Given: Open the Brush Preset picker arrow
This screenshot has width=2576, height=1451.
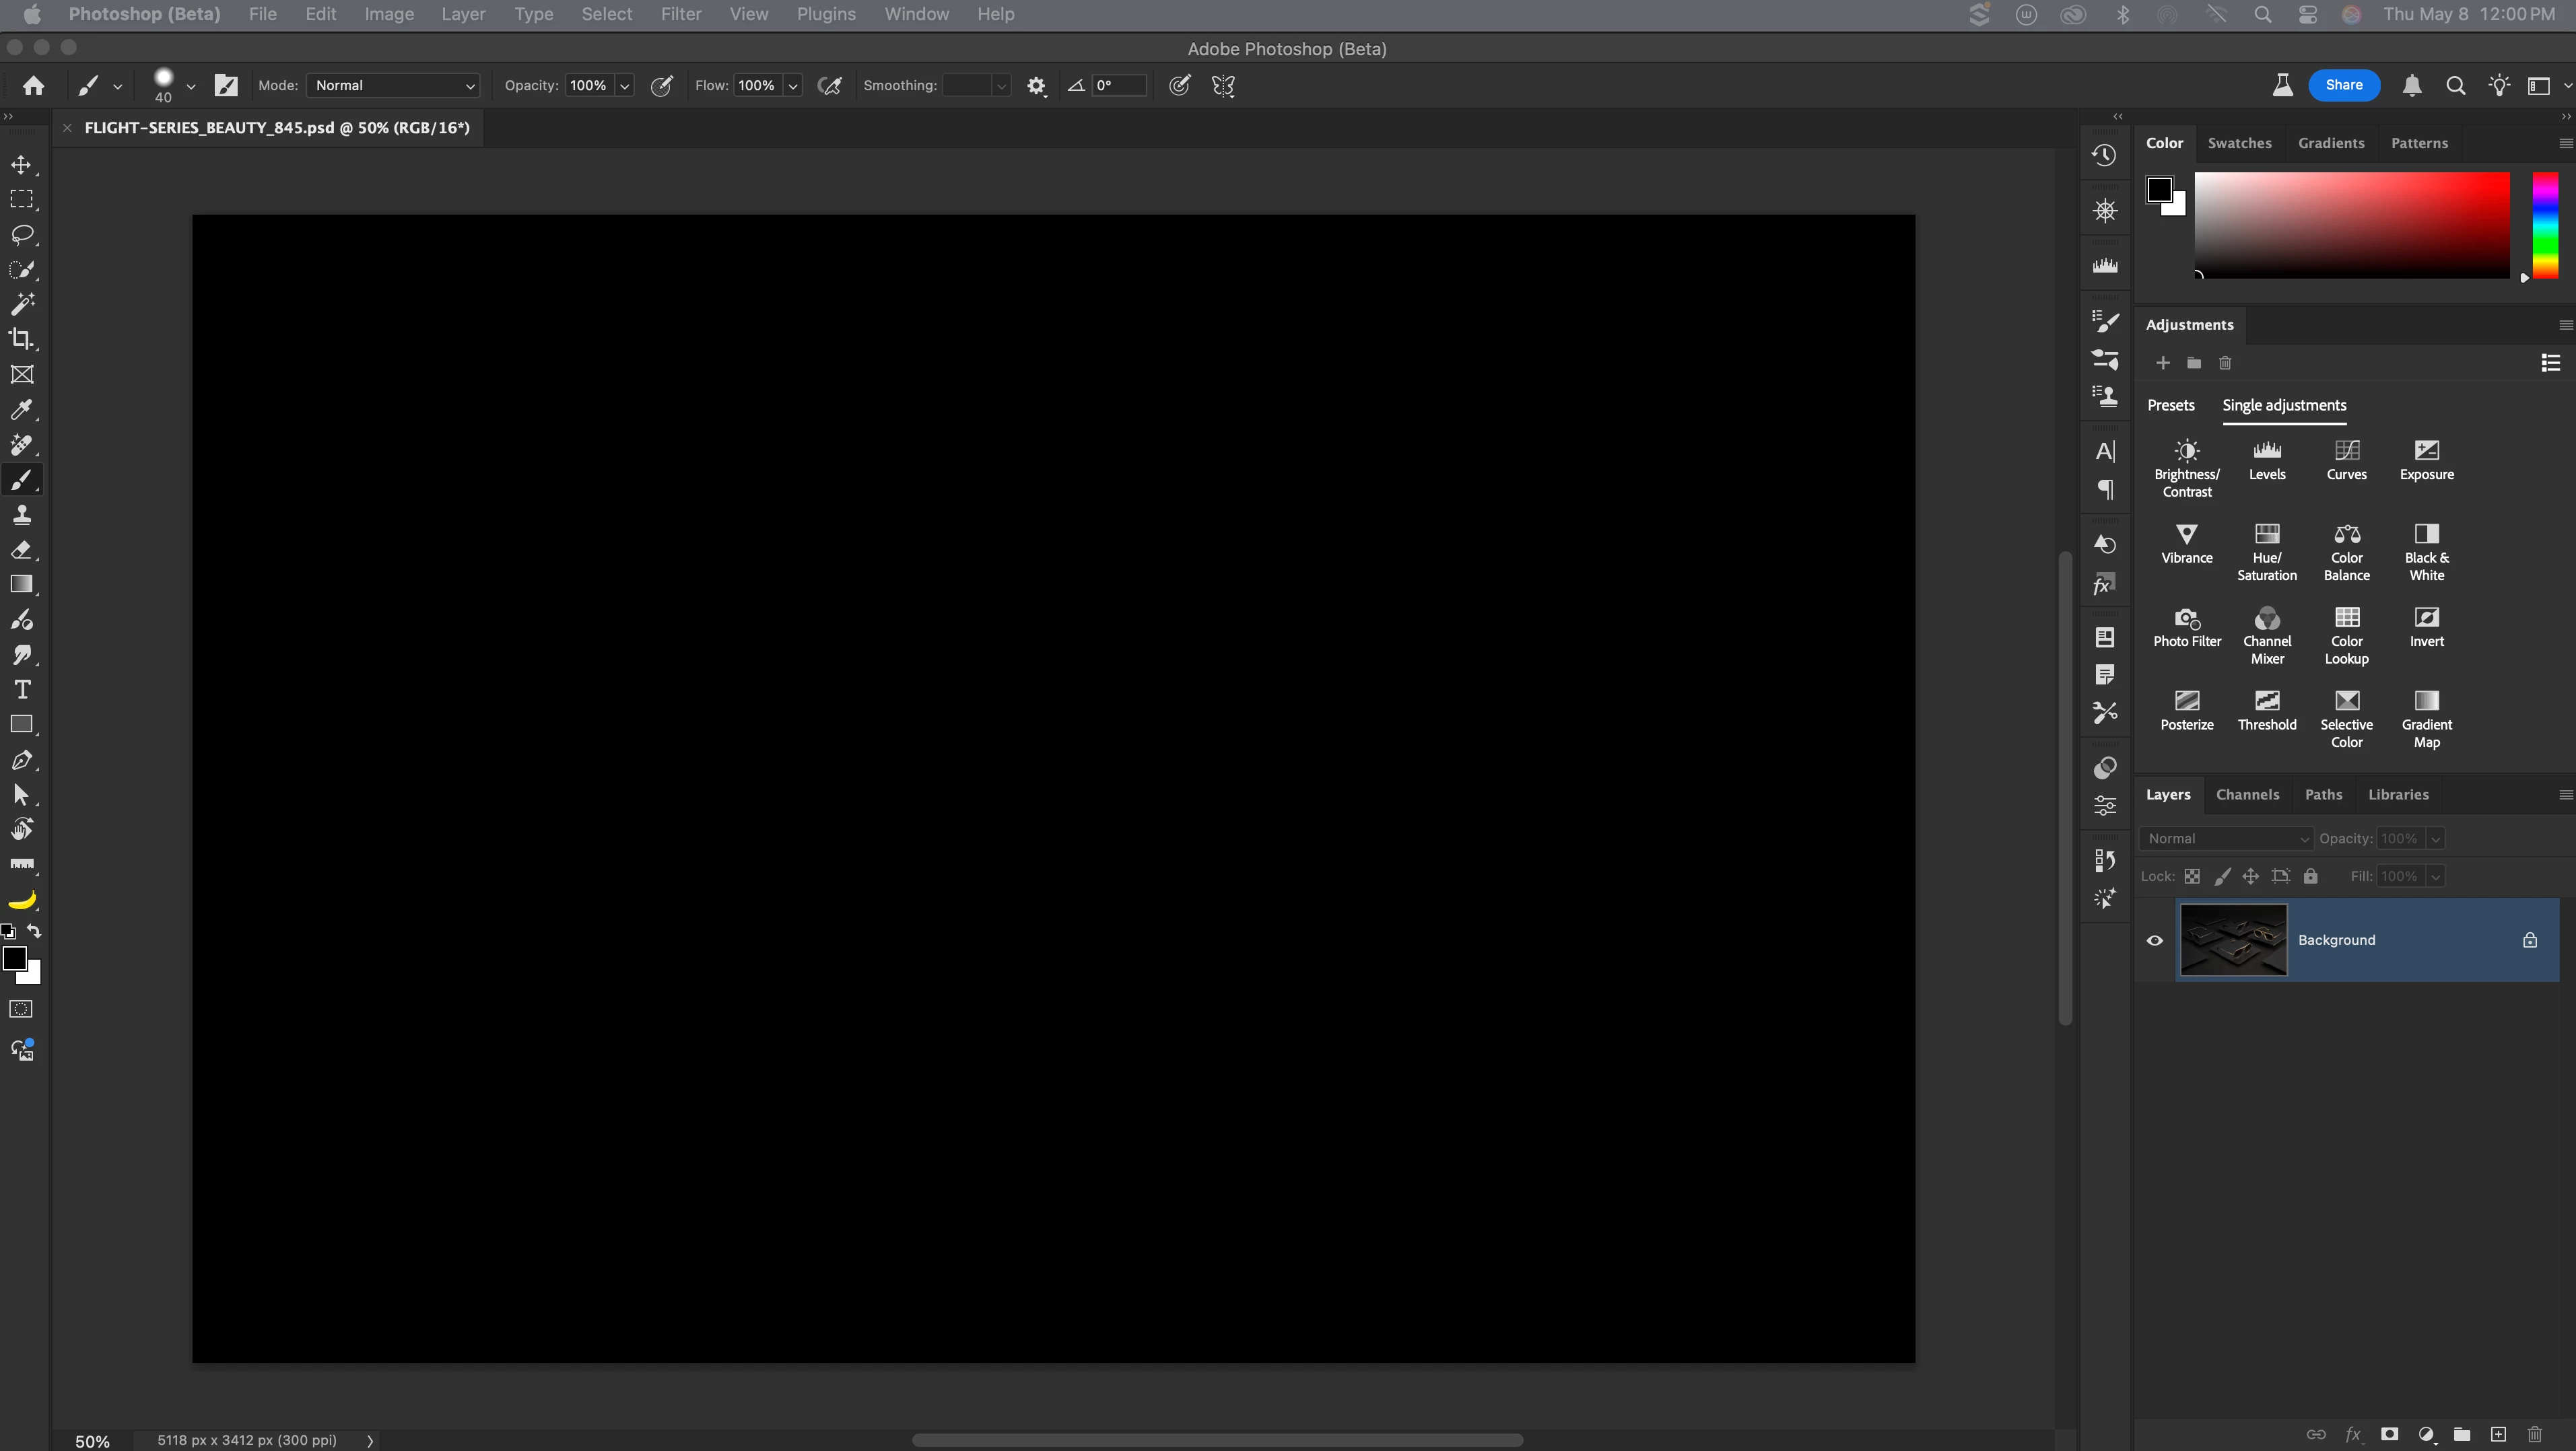Looking at the screenshot, I should click(190, 86).
